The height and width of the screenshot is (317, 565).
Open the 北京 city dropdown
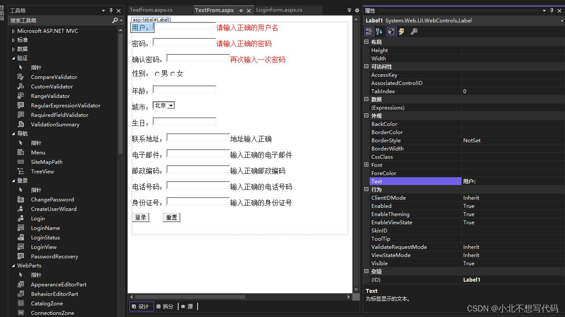click(x=171, y=105)
